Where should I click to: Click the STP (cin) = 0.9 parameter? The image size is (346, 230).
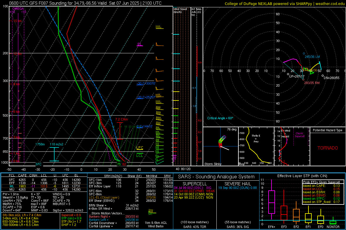[x=71, y=218]
